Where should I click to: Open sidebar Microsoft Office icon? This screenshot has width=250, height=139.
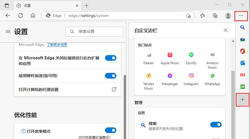[x=243, y=51]
